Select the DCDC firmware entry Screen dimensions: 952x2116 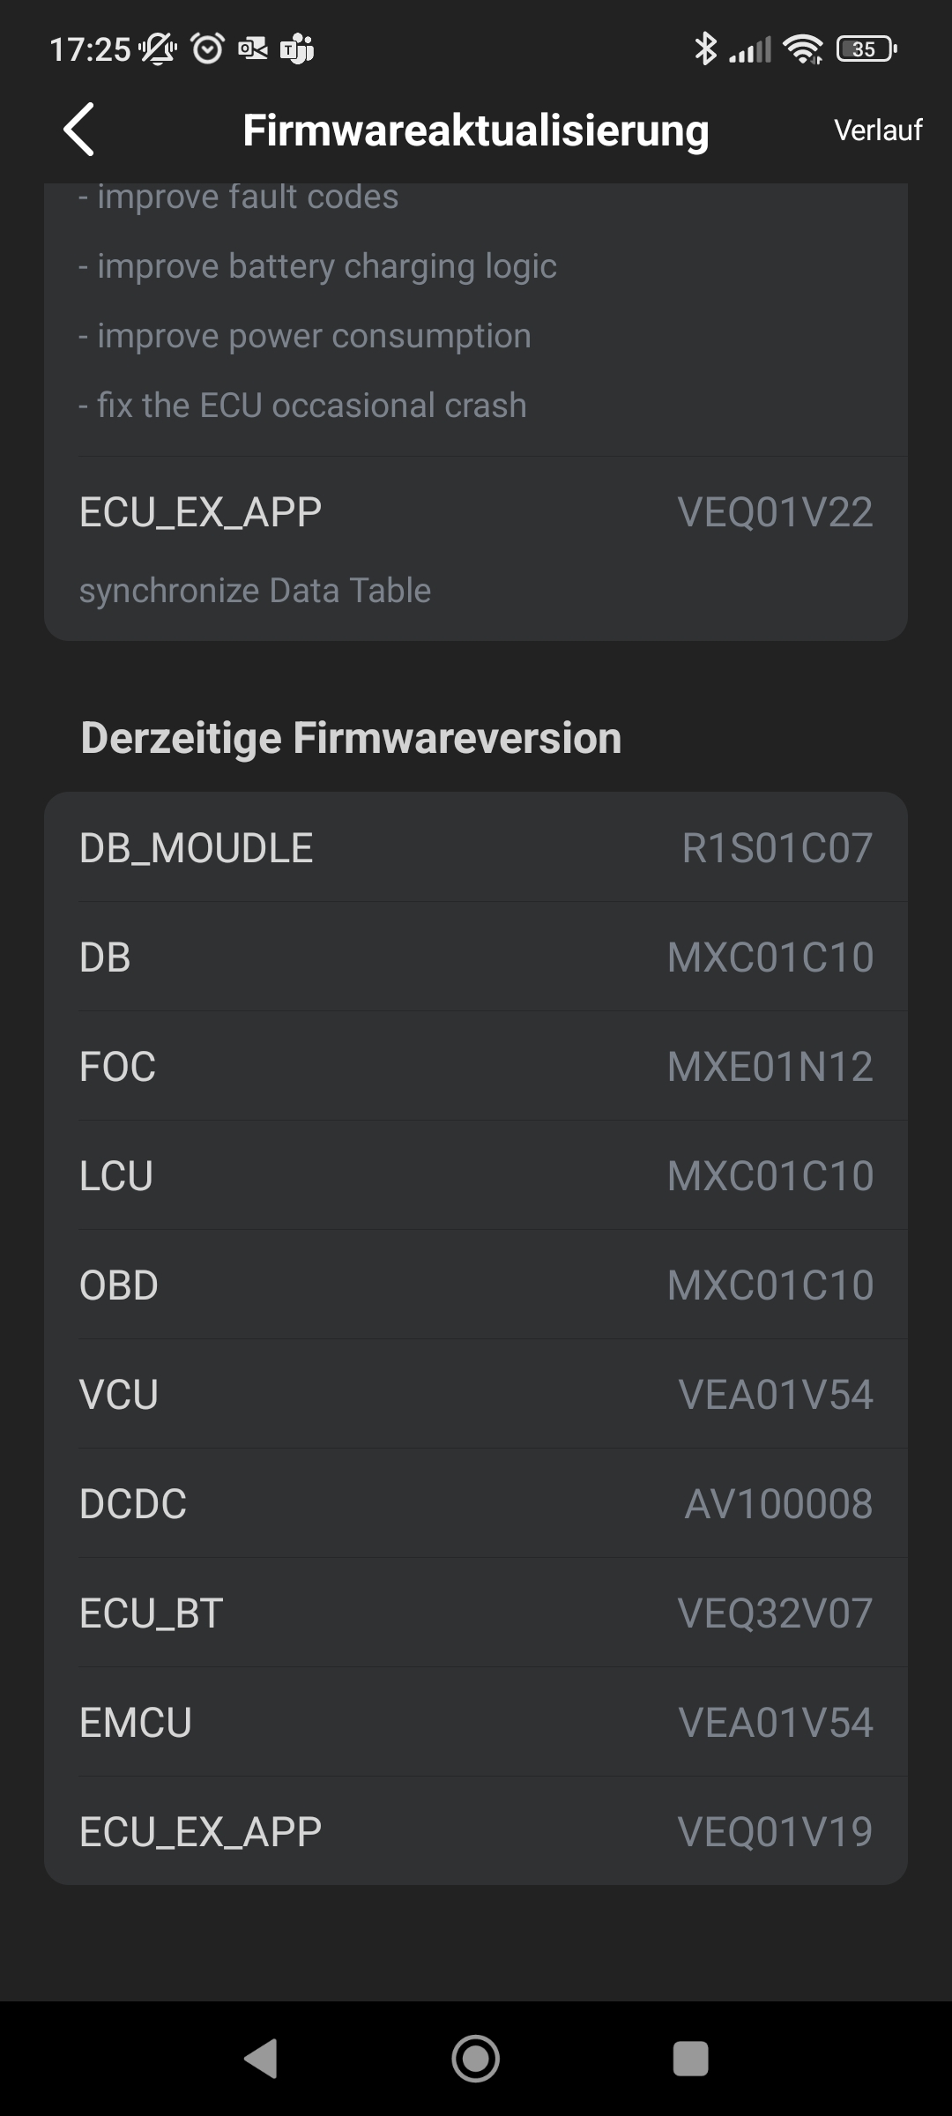tap(476, 1504)
